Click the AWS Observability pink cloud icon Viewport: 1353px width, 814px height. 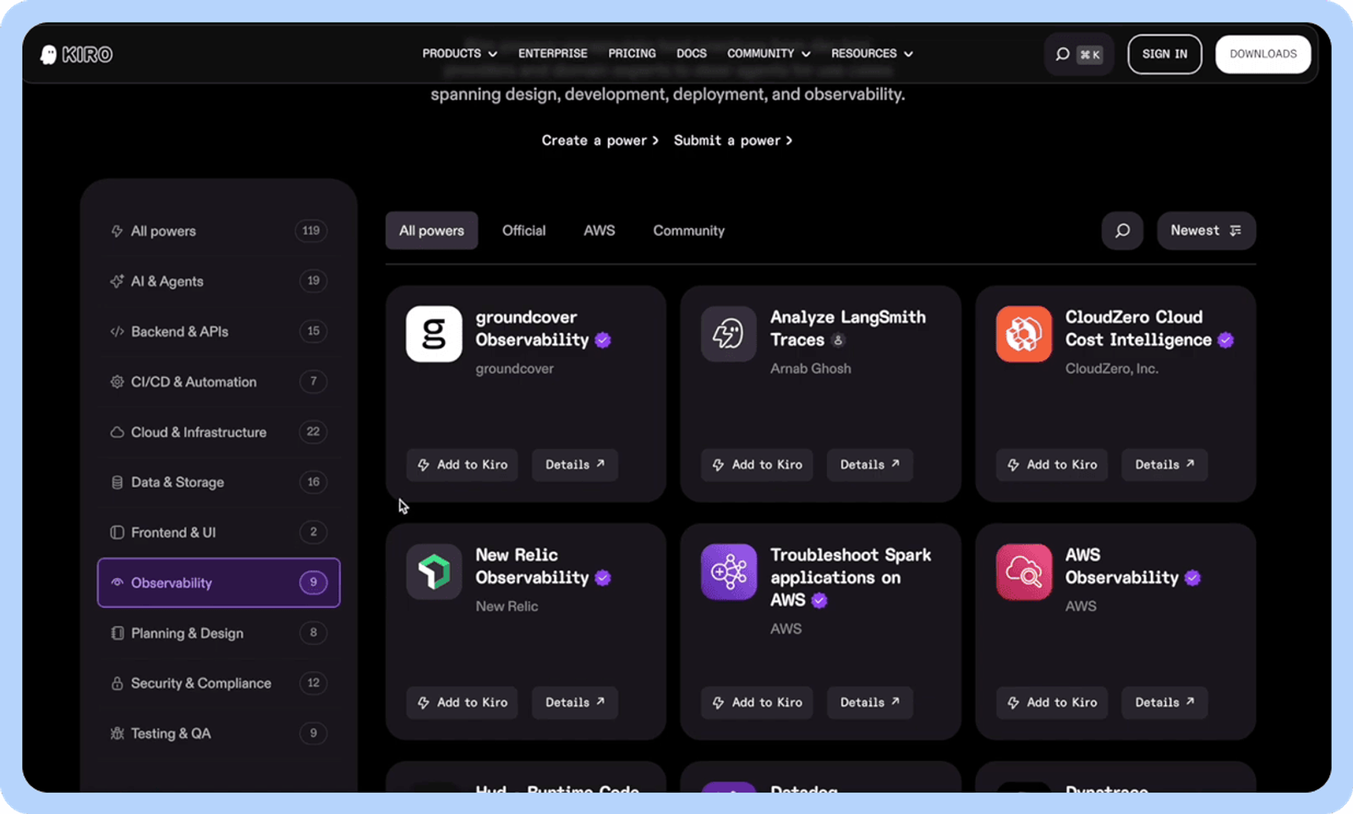pyautogui.click(x=1023, y=571)
